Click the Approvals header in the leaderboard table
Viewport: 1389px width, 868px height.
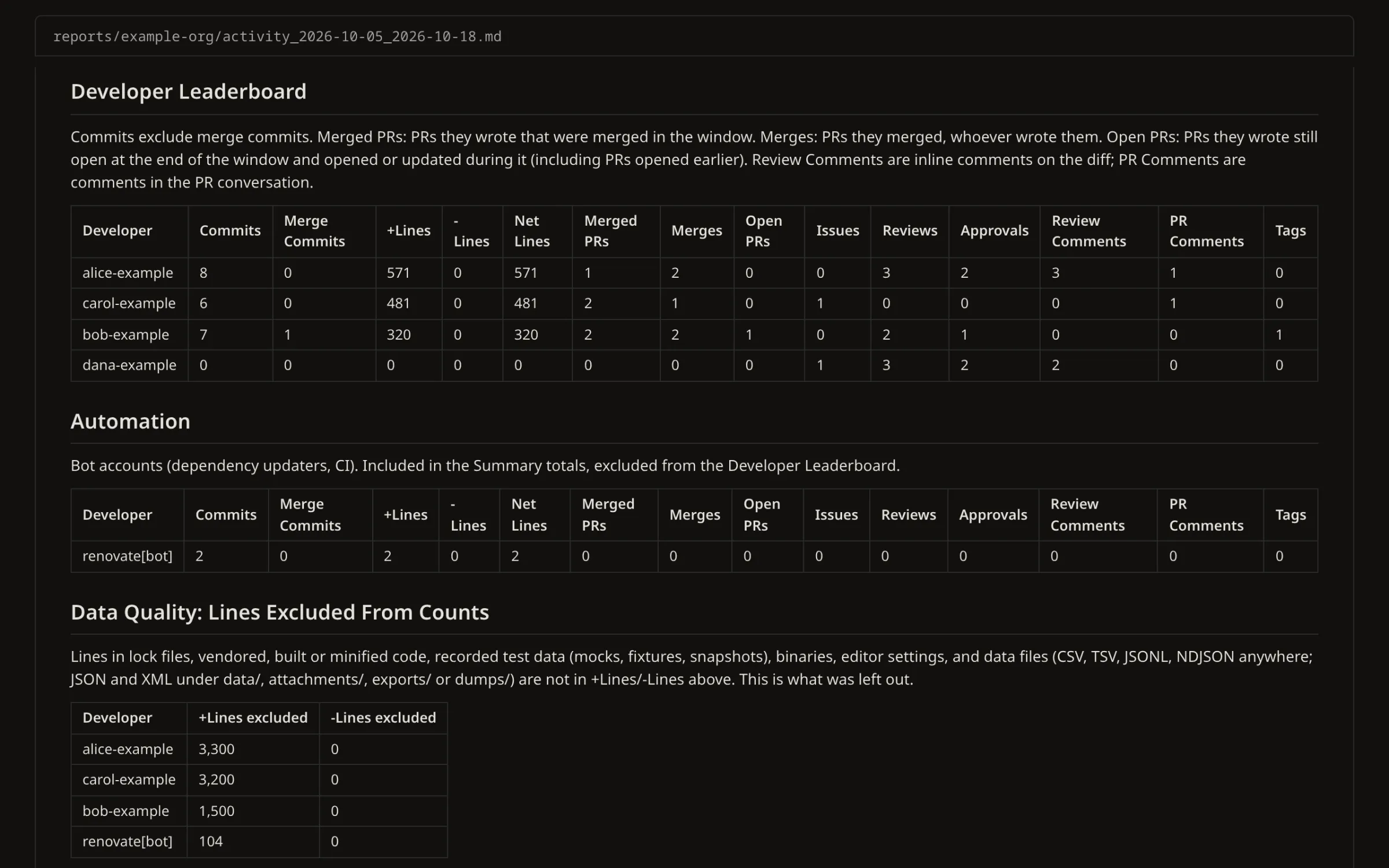(994, 230)
